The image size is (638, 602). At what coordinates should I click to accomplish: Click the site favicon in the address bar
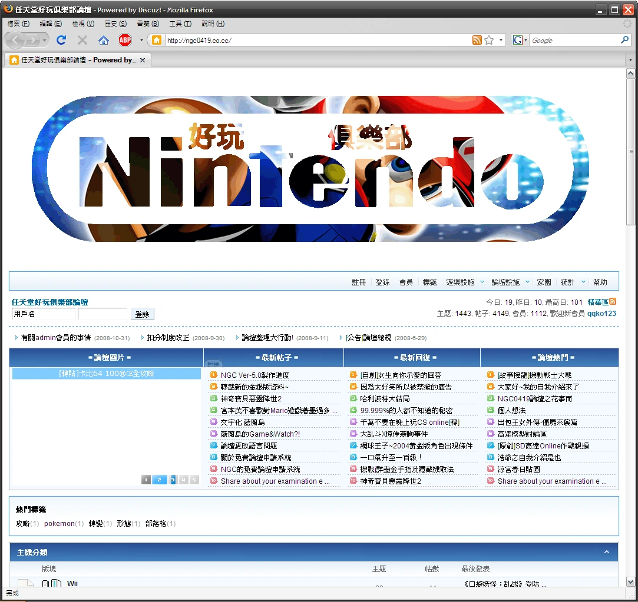click(157, 40)
